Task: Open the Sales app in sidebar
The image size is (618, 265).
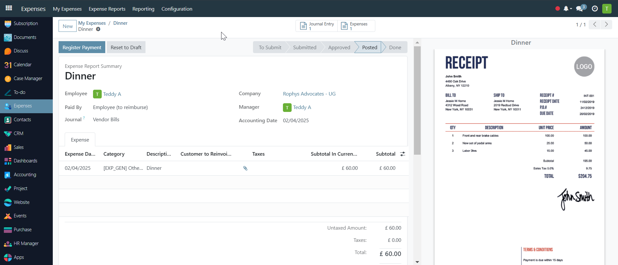Action: pyautogui.click(x=26, y=147)
